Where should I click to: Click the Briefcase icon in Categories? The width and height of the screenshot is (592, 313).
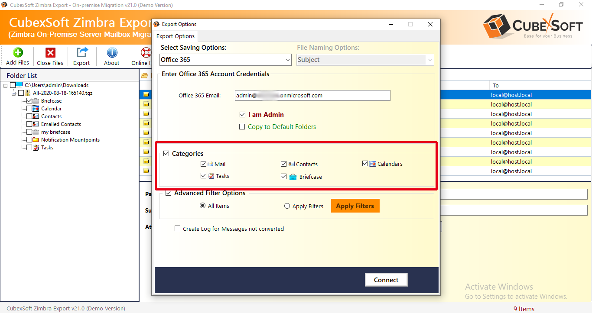[x=293, y=177]
